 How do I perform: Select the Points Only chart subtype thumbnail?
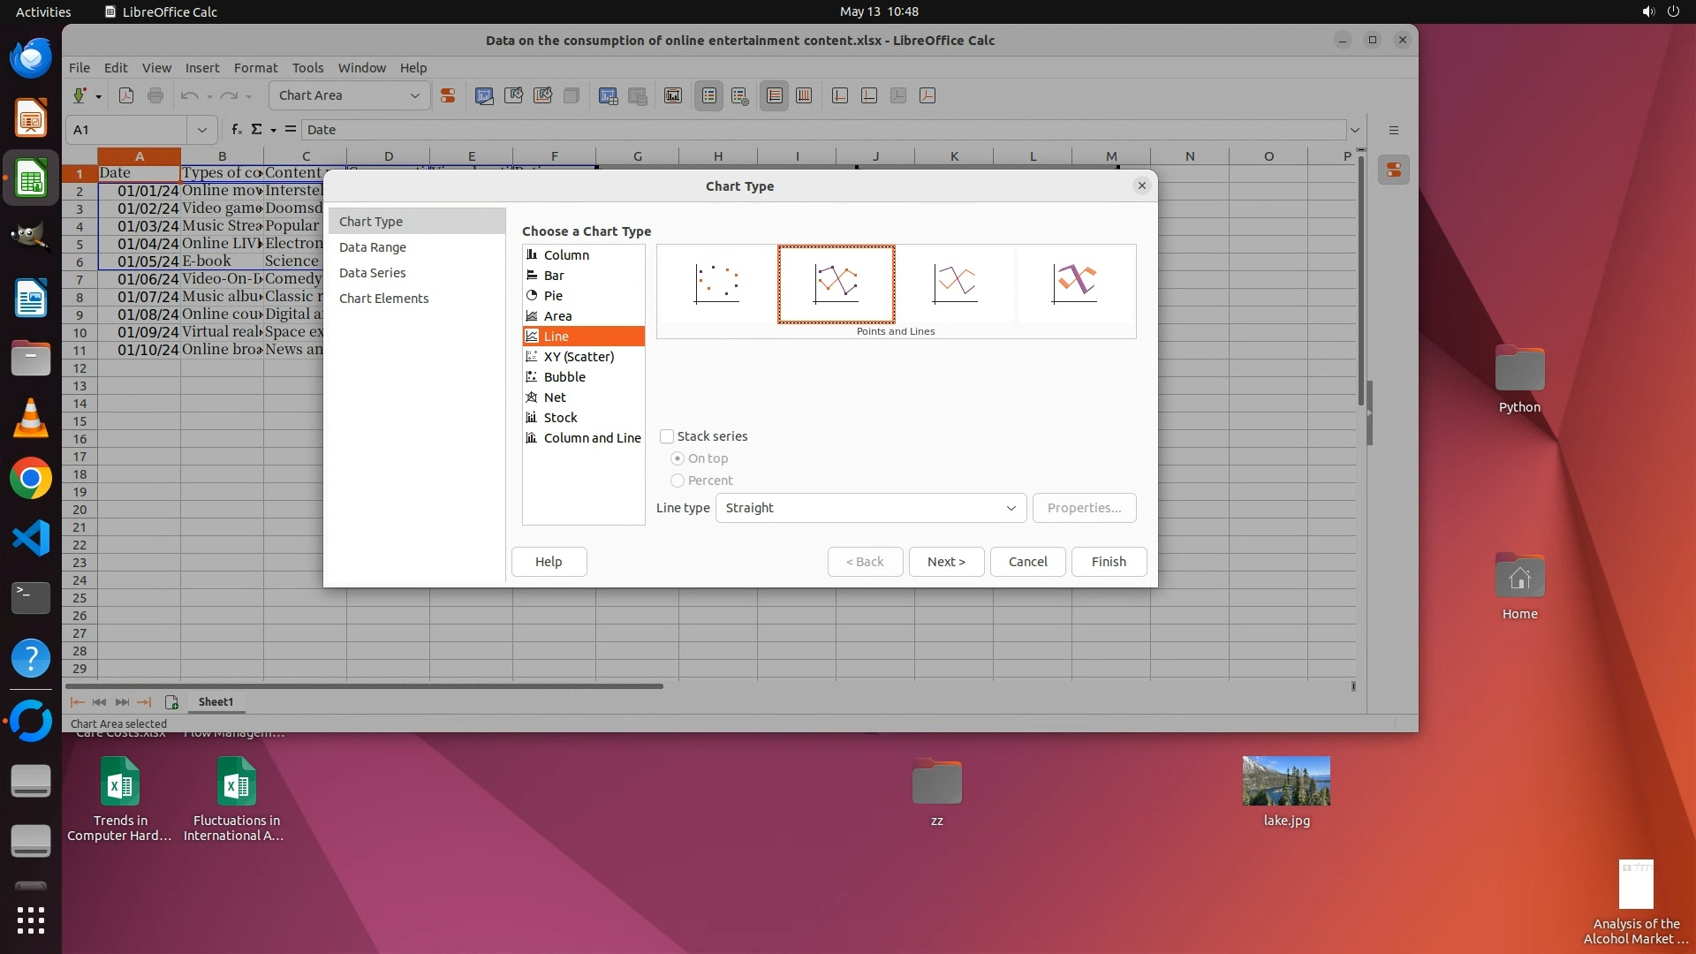(716, 284)
